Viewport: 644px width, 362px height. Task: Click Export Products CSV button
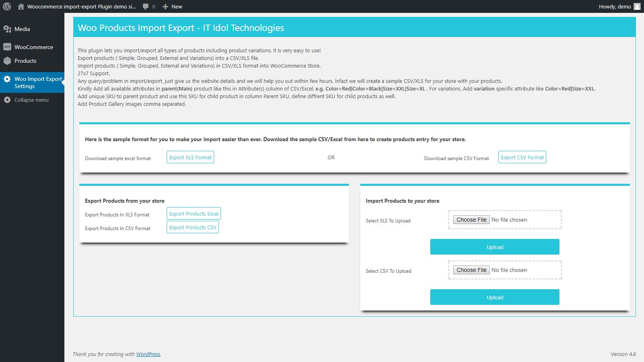point(193,227)
